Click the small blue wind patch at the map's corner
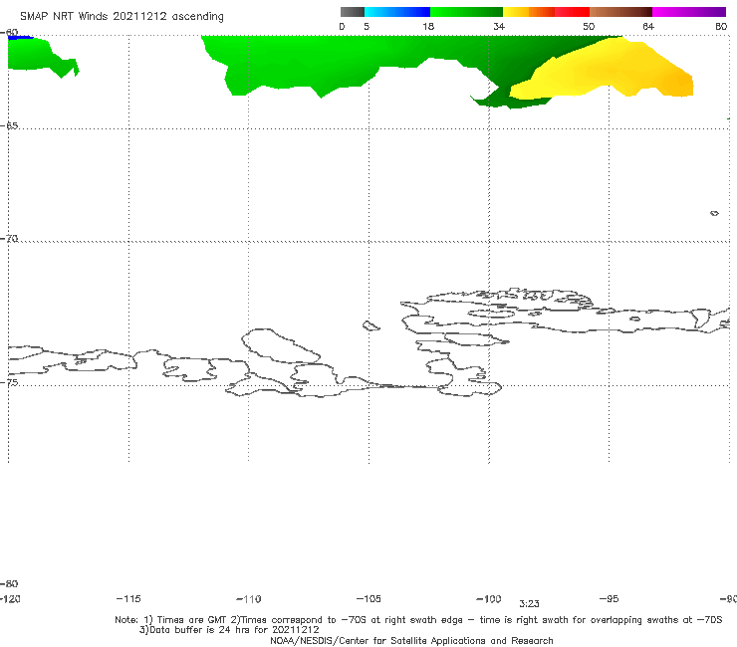Image resolution: width=737 pixels, height=647 pixels. coord(20,37)
